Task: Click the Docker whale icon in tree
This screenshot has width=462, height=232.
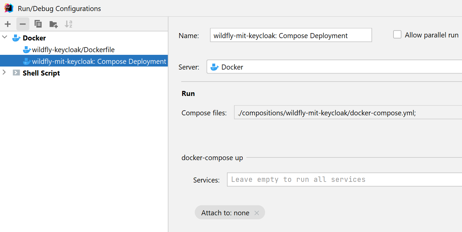Action: (x=16, y=38)
